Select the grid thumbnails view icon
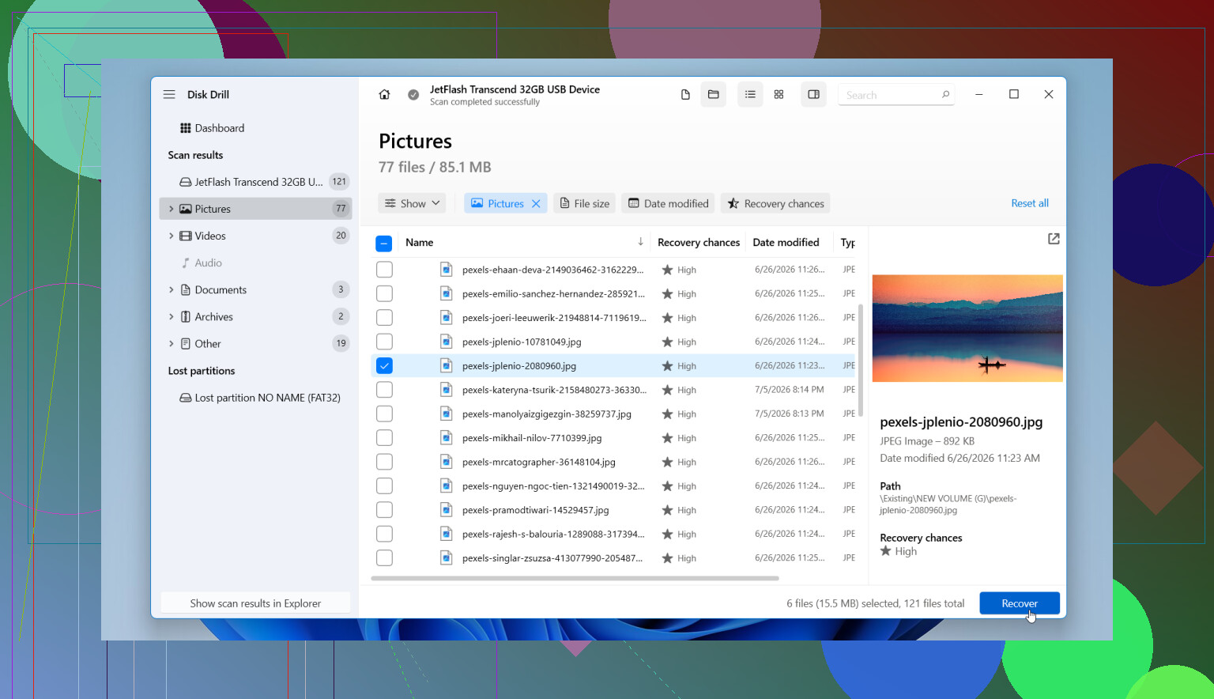The image size is (1214, 699). tap(779, 95)
